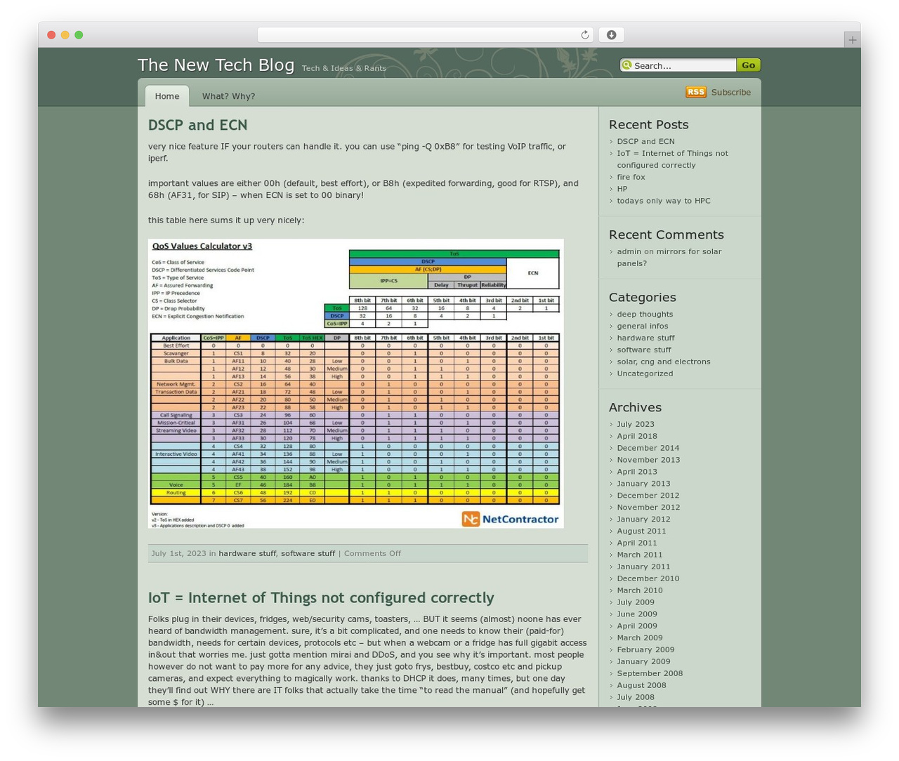The width and height of the screenshot is (899, 761).
Task: Open the March 2010 archive
Action: [640, 590]
